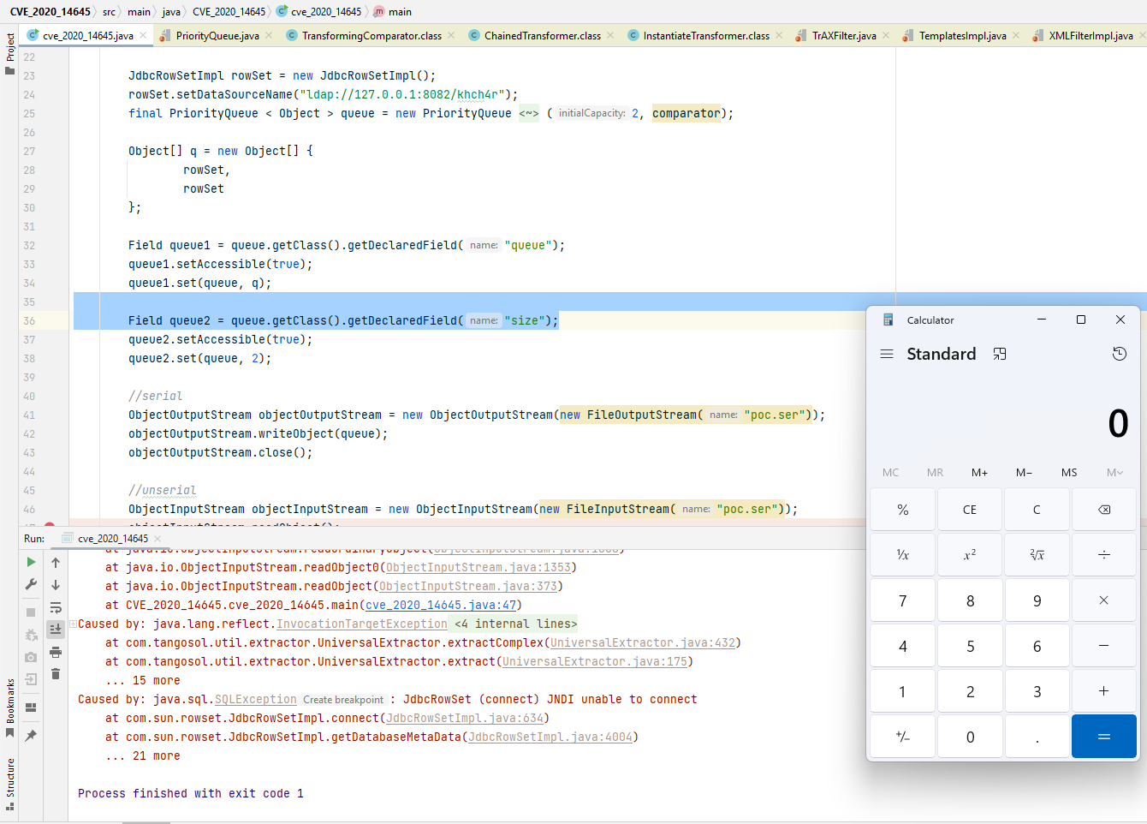Image resolution: width=1147 pixels, height=824 pixels.
Task: Click the main method breadcrumb
Action: [392, 12]
